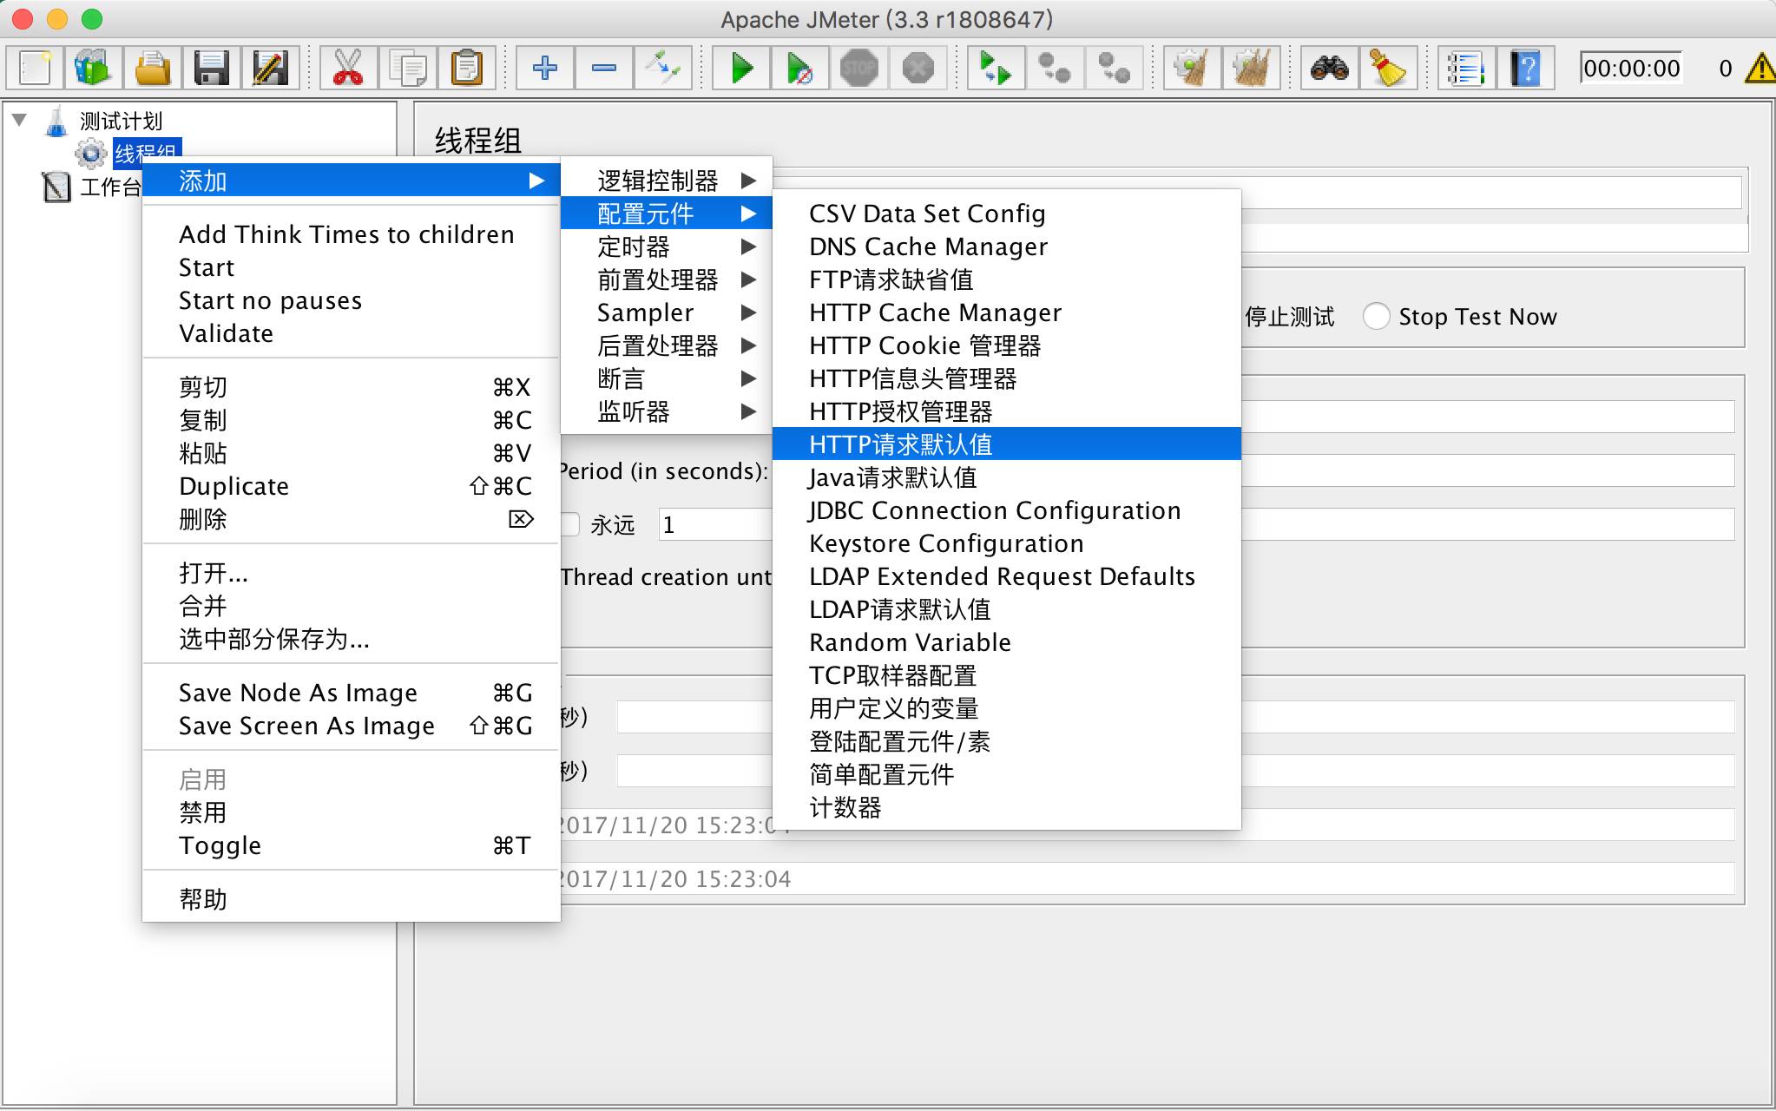The image size is (1776, 1111).
Task: Choose Random Variable menu entry
Action: click(x=1006, y=642)
